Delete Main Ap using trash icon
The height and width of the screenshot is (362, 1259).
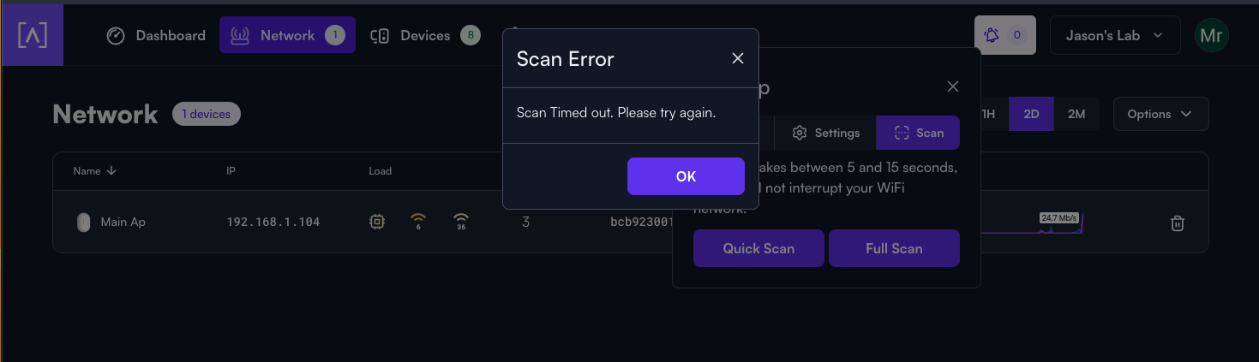(1178, 223)
